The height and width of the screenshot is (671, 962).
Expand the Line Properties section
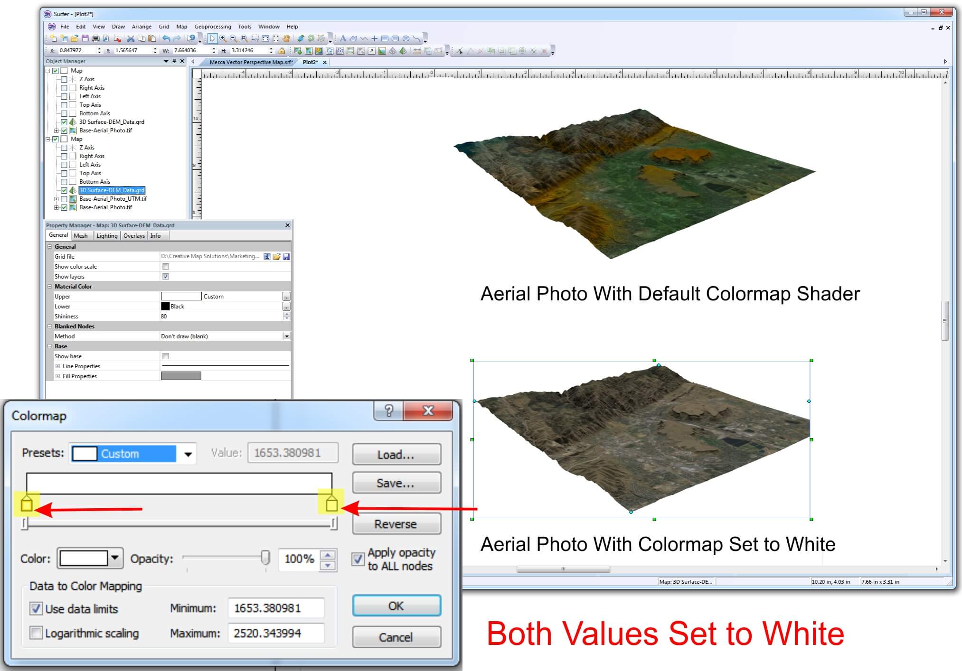tap(58, 366)
